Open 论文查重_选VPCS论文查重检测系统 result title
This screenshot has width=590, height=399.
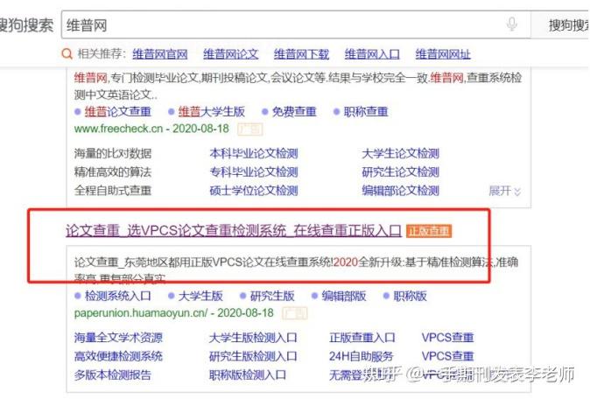(234, 230)
